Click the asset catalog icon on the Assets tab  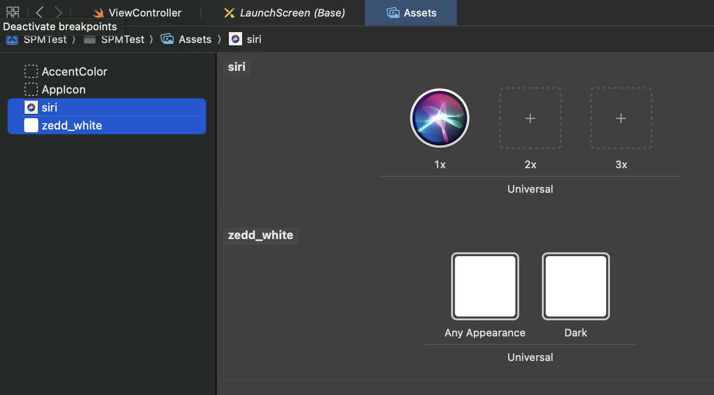[x=393, y=13]
